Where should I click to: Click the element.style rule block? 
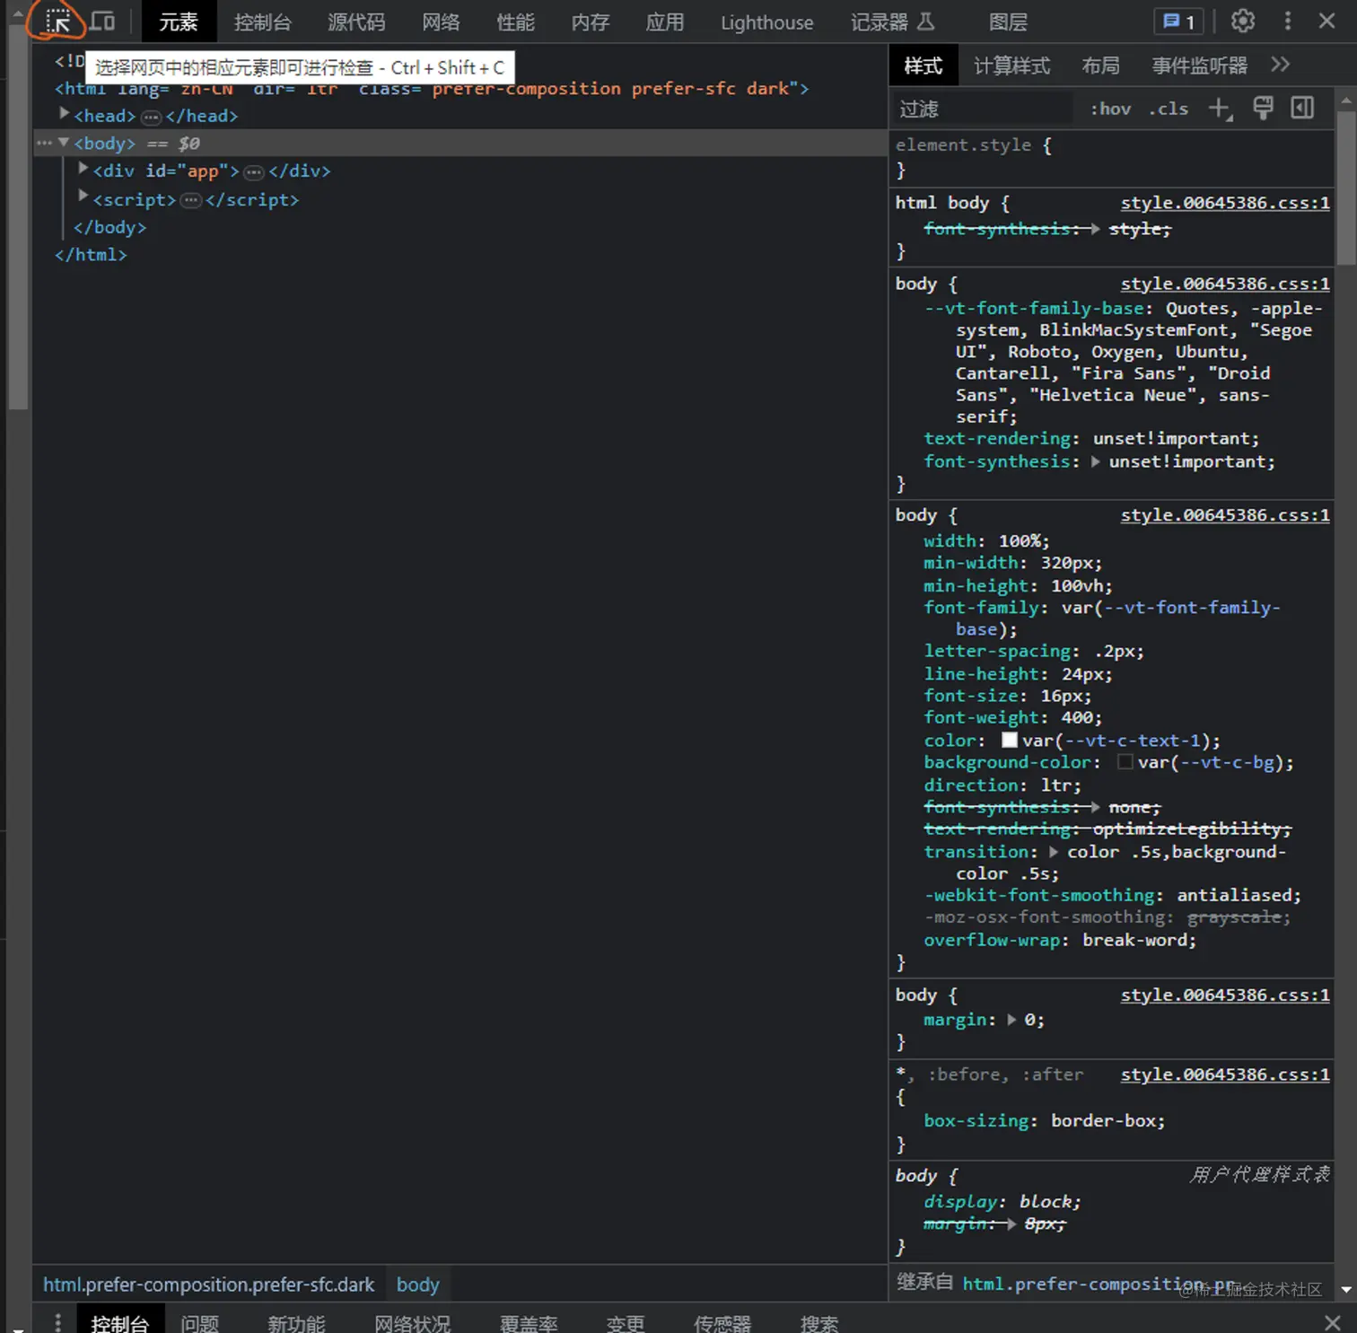point(1111,157)
